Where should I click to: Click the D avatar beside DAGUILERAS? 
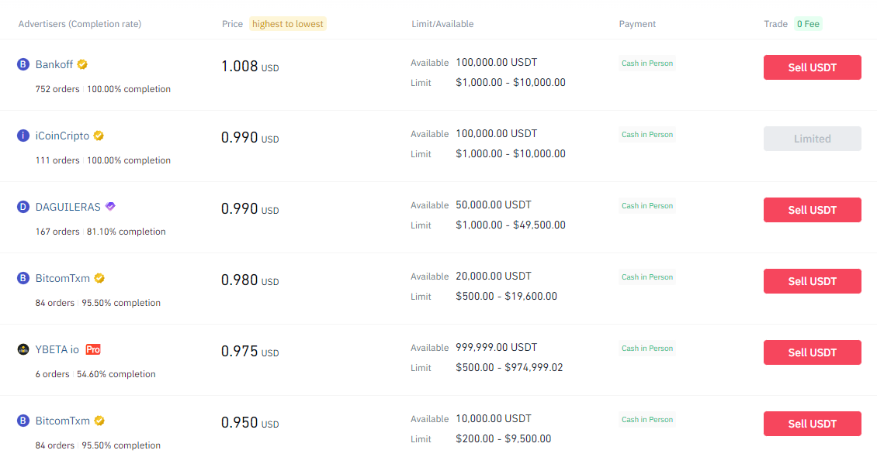(23, 206)
